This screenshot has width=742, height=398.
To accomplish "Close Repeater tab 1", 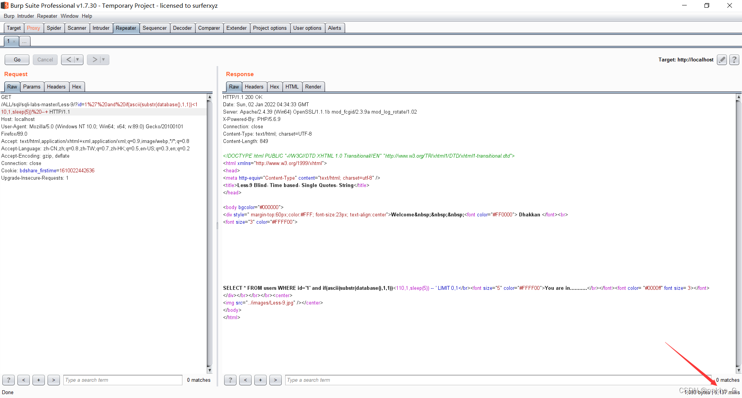I will click(x=14, y=41).
